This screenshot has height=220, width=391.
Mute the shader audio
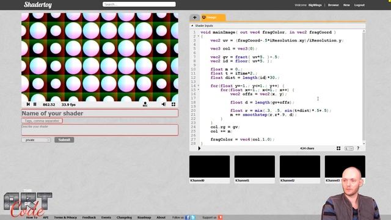click(x=164, y=105)
